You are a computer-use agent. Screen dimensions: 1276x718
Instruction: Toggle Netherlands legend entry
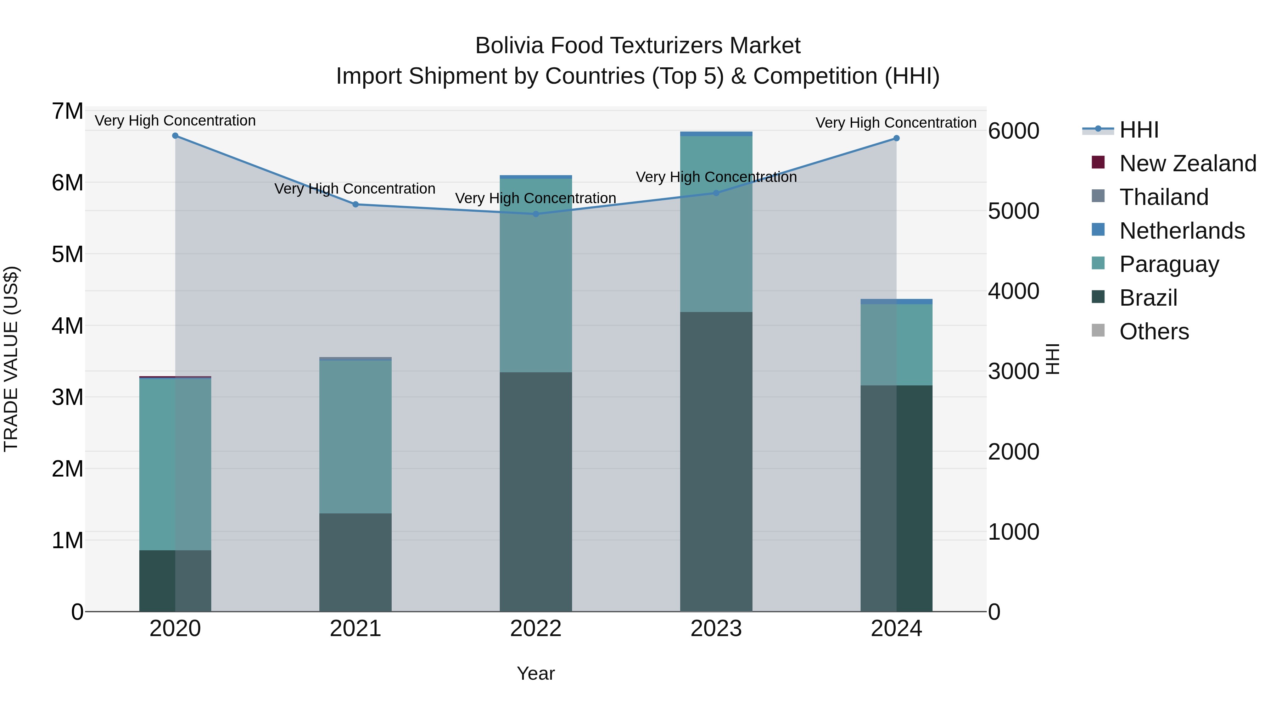[x=1168, y=230]
